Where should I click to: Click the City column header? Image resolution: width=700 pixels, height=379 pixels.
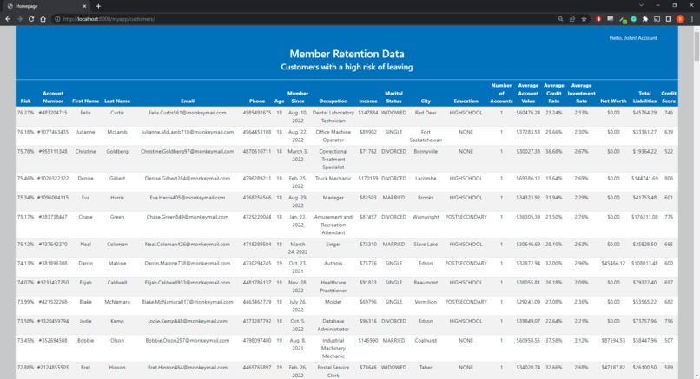click(426, 101)
